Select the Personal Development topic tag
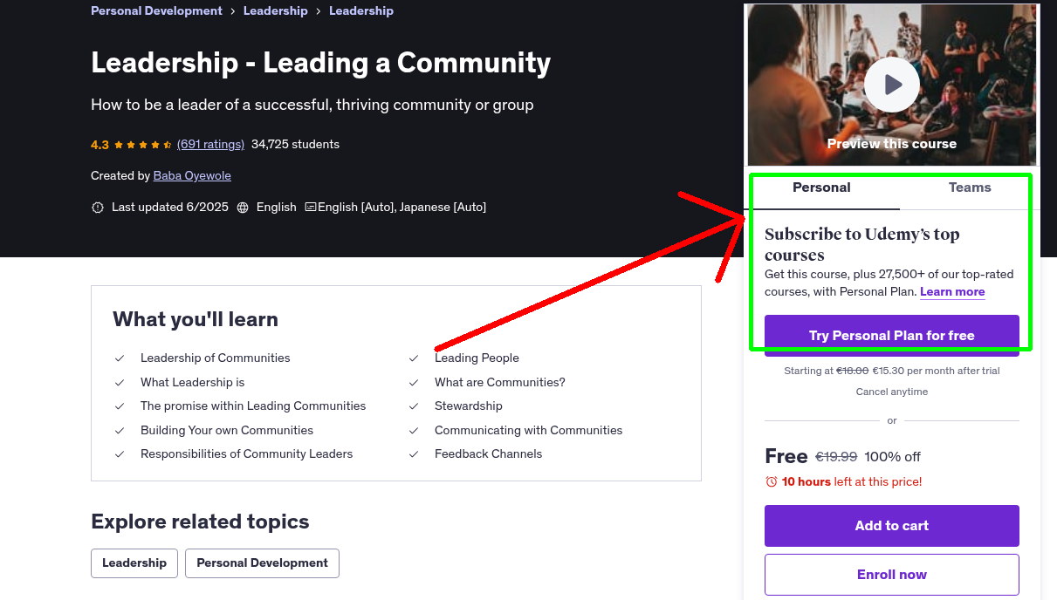This screenshot has width=1057, height=600. [262, 563]
